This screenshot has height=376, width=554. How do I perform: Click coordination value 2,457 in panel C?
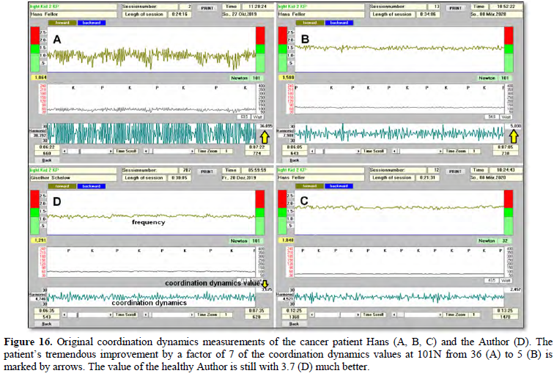click(514, 290)
